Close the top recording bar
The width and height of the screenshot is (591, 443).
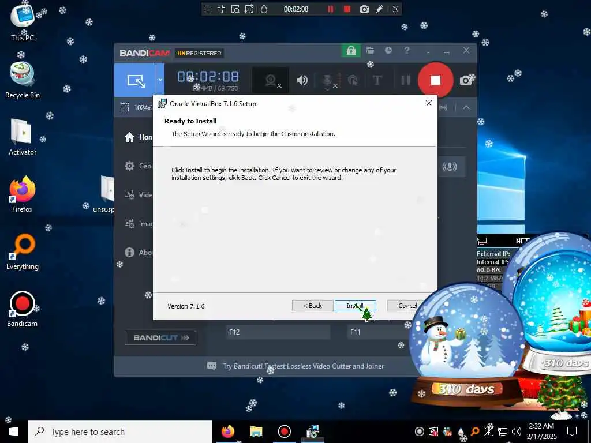point(395,9)
